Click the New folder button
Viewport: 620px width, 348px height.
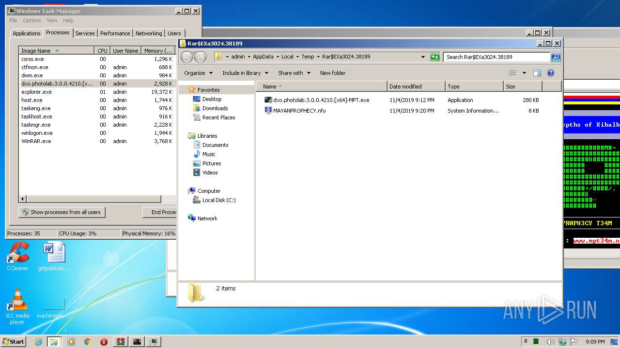[333, 73]
